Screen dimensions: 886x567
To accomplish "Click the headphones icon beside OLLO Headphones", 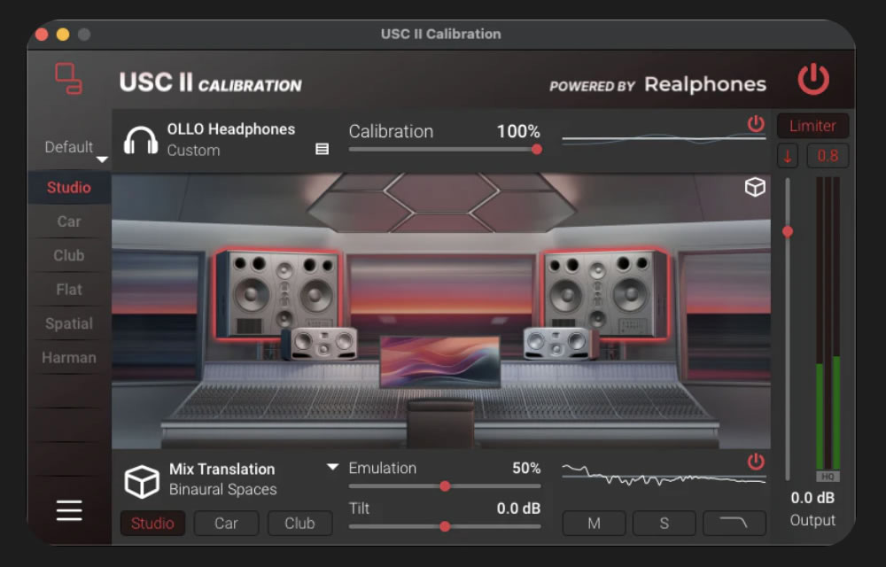I will [141, 140].
